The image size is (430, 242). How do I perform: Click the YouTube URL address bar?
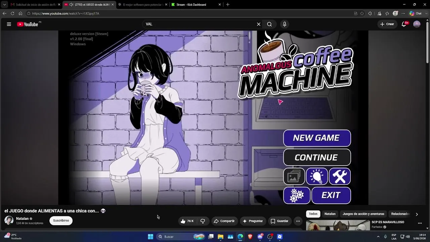(x=188, y=13)
